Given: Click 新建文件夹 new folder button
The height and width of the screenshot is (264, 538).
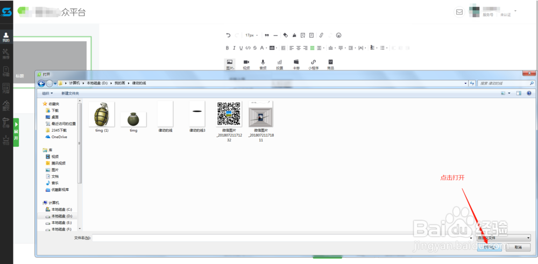Looking at the screenshot, I should tap(70, 93).
